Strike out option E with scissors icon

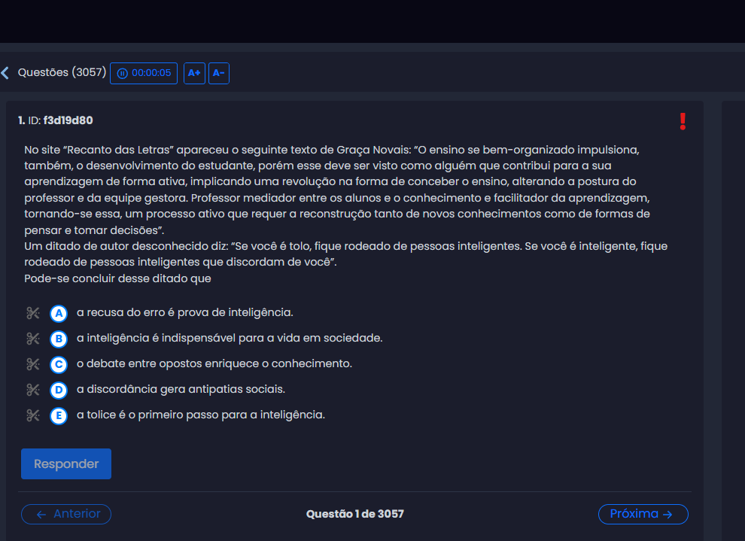pyautogui.click(x=33, y=415)
